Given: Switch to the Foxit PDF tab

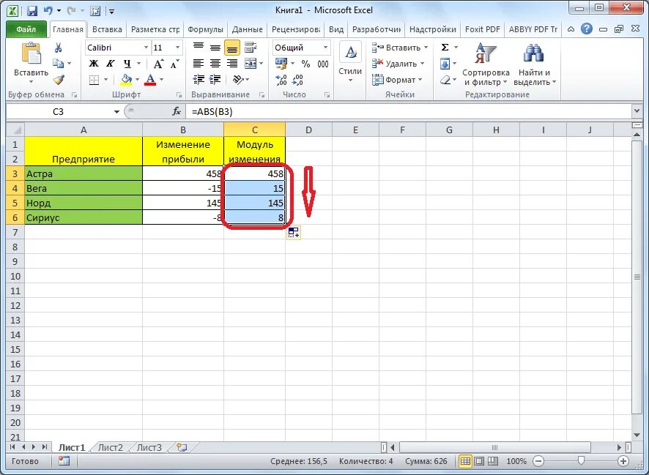Looking at the screenshot, I should point(482,29).
